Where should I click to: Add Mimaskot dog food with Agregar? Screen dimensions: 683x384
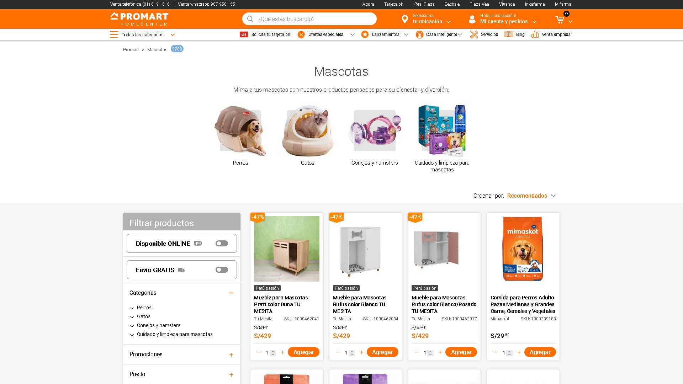[x=540, y=352]
